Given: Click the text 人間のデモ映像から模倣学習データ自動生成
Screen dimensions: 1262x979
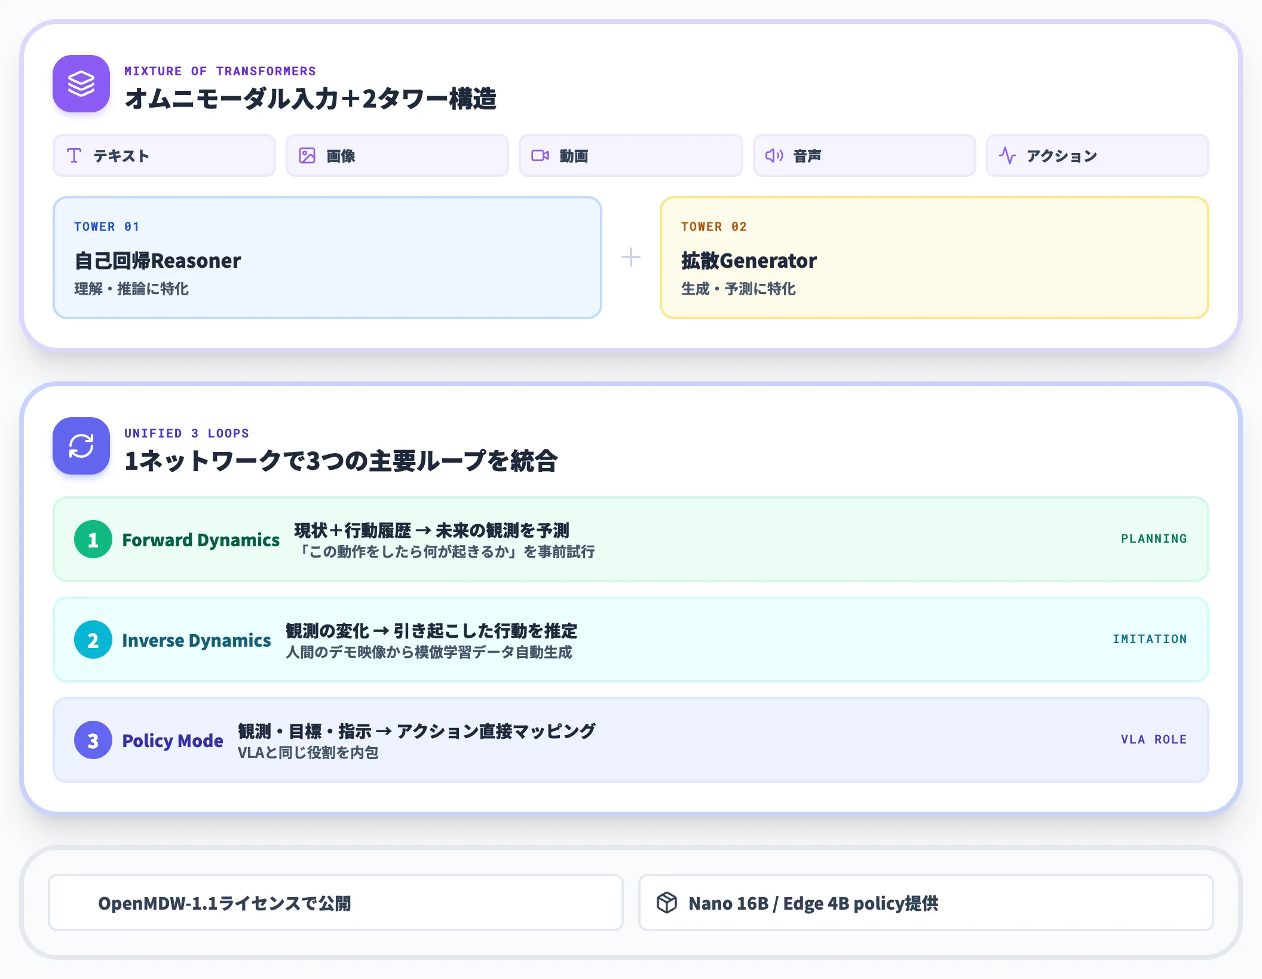Looking at the screenshot, I should point(429,652).
